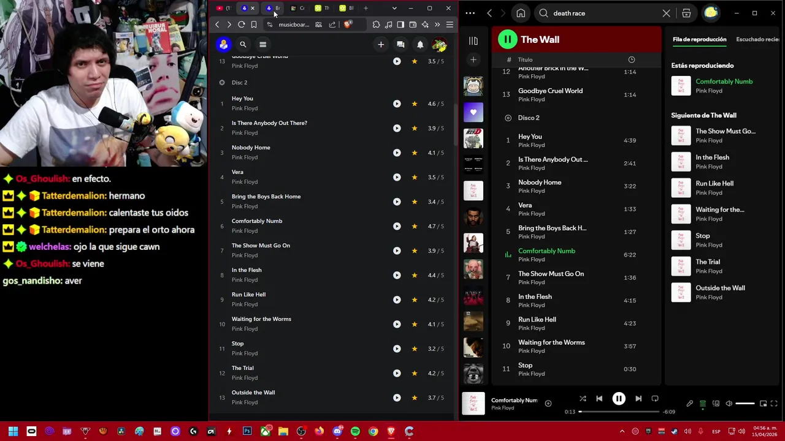This screenshot has height=441, width=785.
Task: Open Liked Songs heart in Spotify sidebar
Action: 473,112
